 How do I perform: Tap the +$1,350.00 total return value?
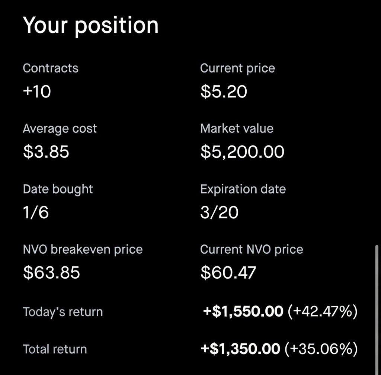click(x=240, y=349)
